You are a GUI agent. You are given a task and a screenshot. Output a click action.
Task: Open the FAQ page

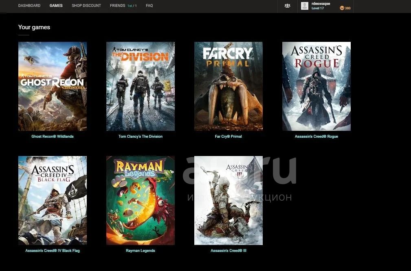(149, 6)
